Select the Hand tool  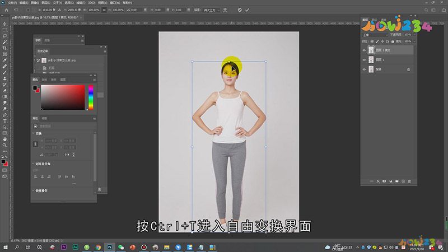tap(4, 139)
